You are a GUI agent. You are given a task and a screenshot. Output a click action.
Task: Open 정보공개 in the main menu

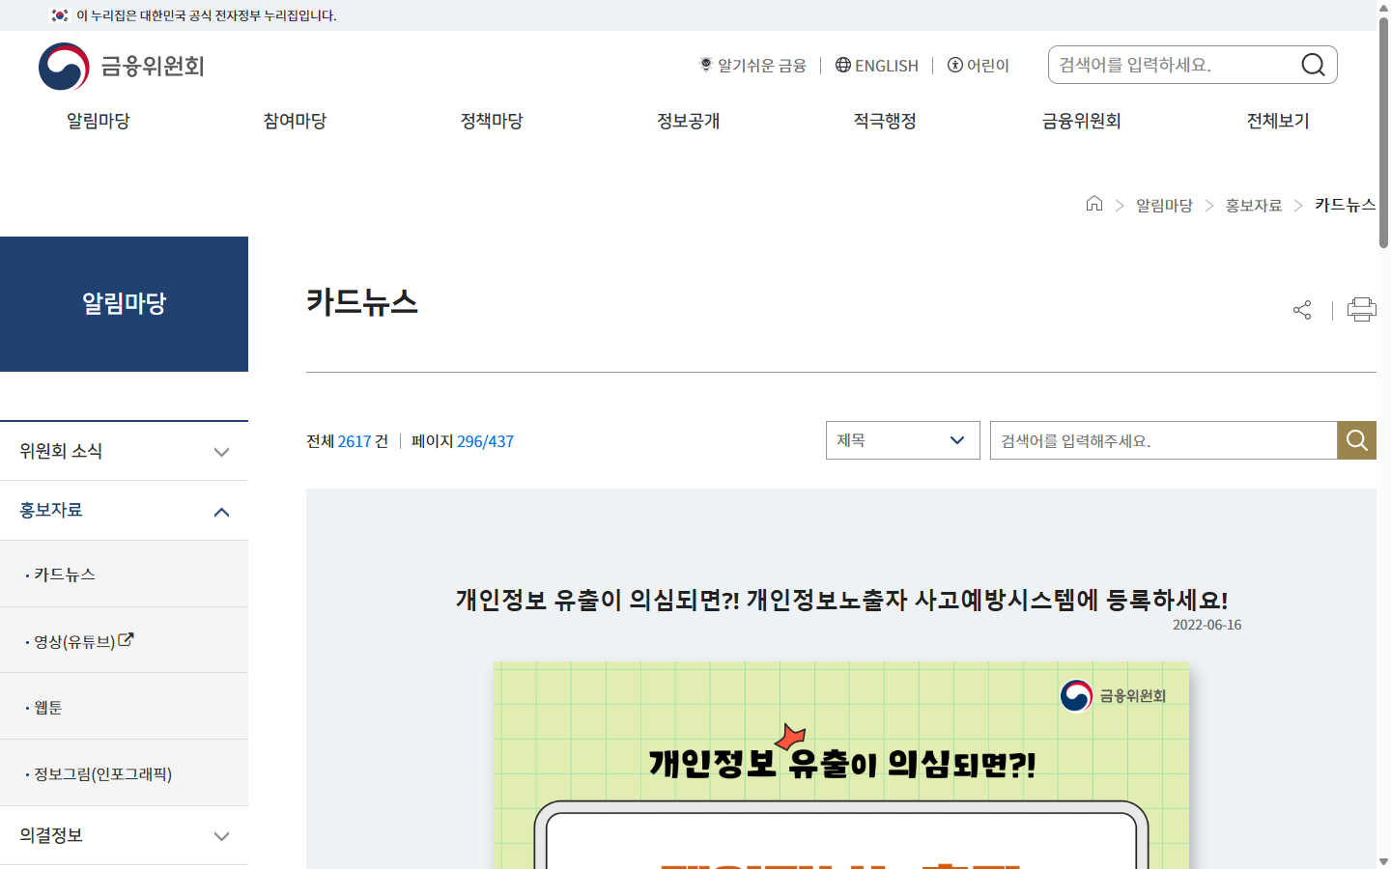coord(689,121)
